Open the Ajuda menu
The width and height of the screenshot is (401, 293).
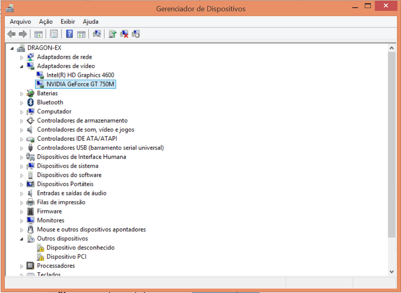click(91, 21)
